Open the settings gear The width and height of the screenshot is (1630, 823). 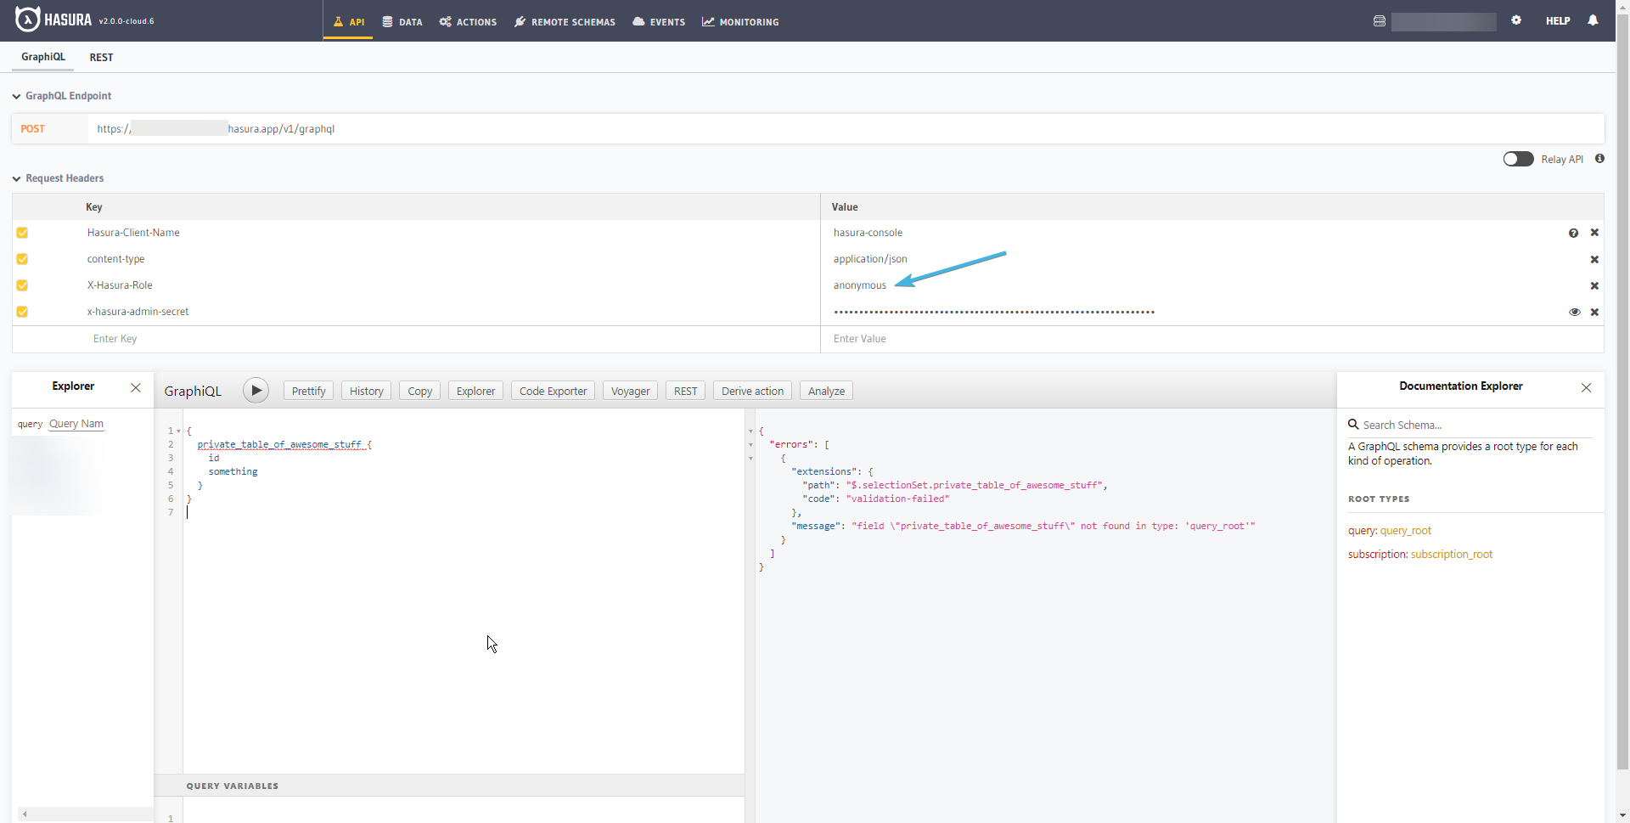(1517, 20)
